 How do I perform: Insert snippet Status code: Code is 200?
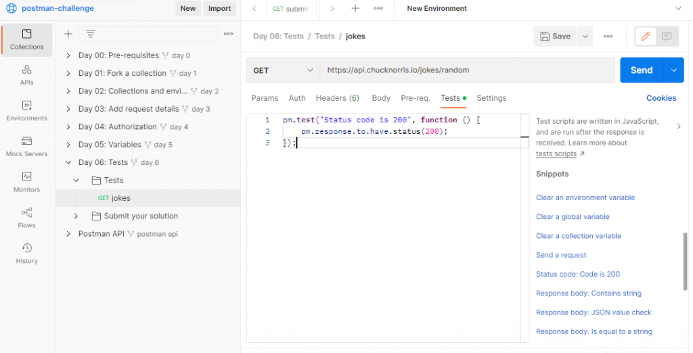[x=578, y=274]
